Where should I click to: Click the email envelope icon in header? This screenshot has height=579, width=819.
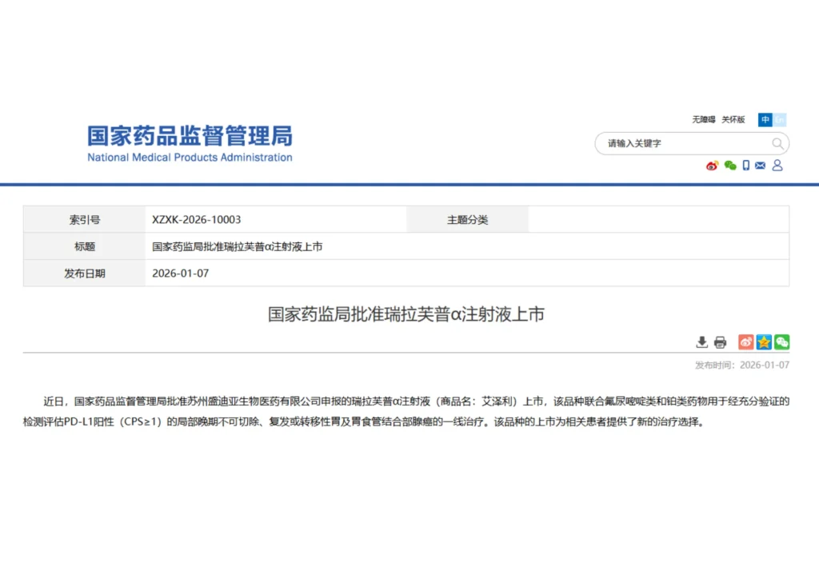coord(761,166)
